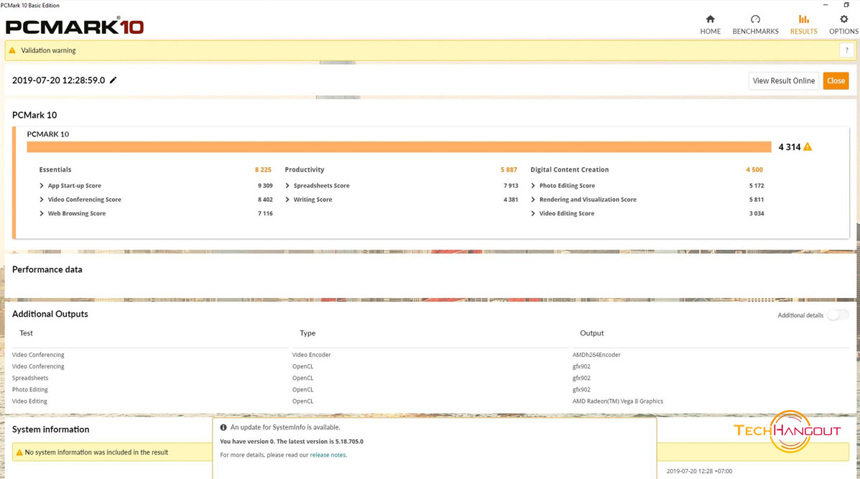Click the Essentials score 8 225
The height and width of the screenshot is (479, 860).
263,170
